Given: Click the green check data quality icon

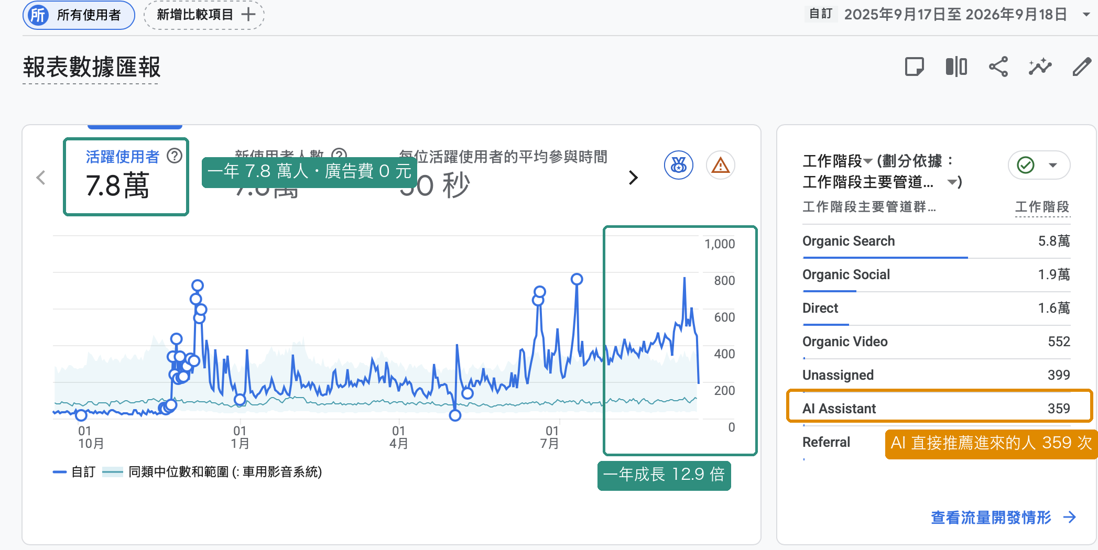Looking at the screenshot, I should click(1026, 165).
